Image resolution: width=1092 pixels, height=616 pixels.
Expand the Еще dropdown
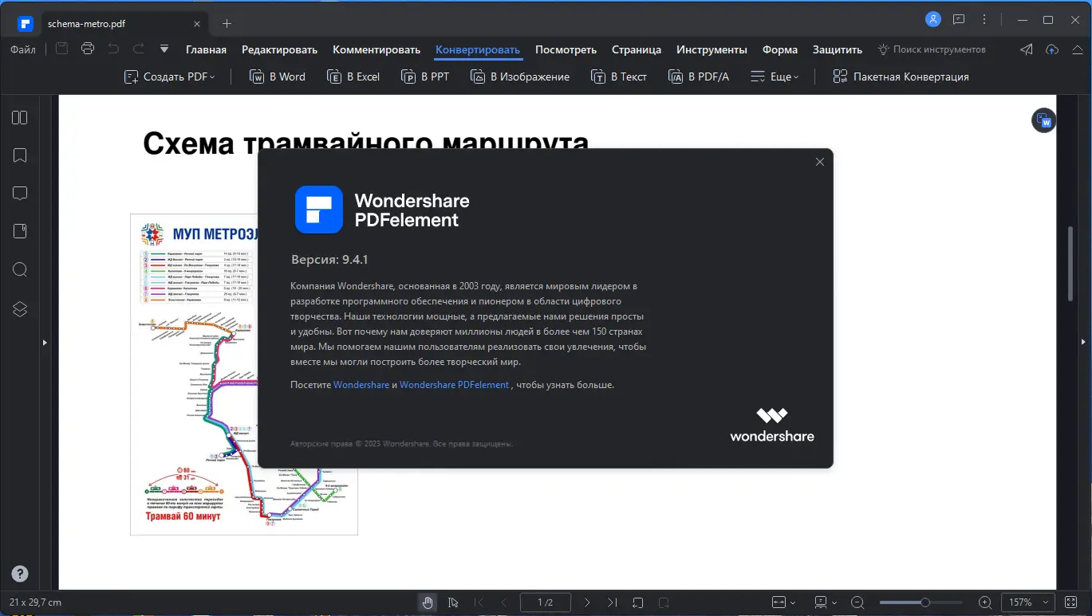point(775,77)
